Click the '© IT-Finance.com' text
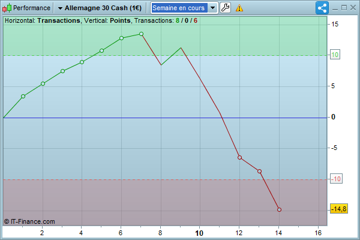The image size is (360, 240). click(x=29, y=221)
